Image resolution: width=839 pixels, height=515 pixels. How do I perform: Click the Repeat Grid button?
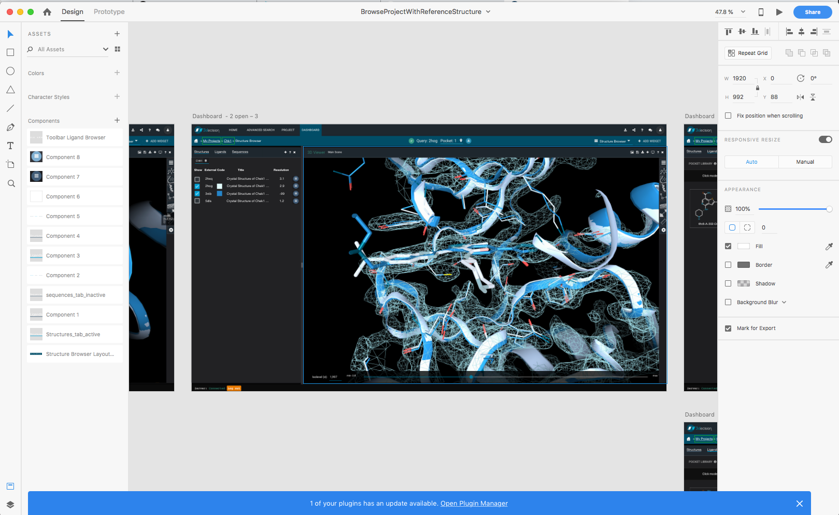coord(748,53)
